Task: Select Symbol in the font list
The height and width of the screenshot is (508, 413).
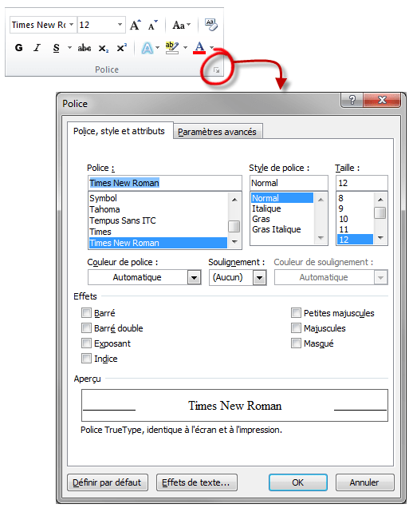Action: [158, 198]
